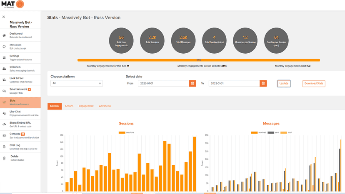Click the To date input field
Image resolution: width=345 pixels, height=194 pixels.
coord(234,83)
